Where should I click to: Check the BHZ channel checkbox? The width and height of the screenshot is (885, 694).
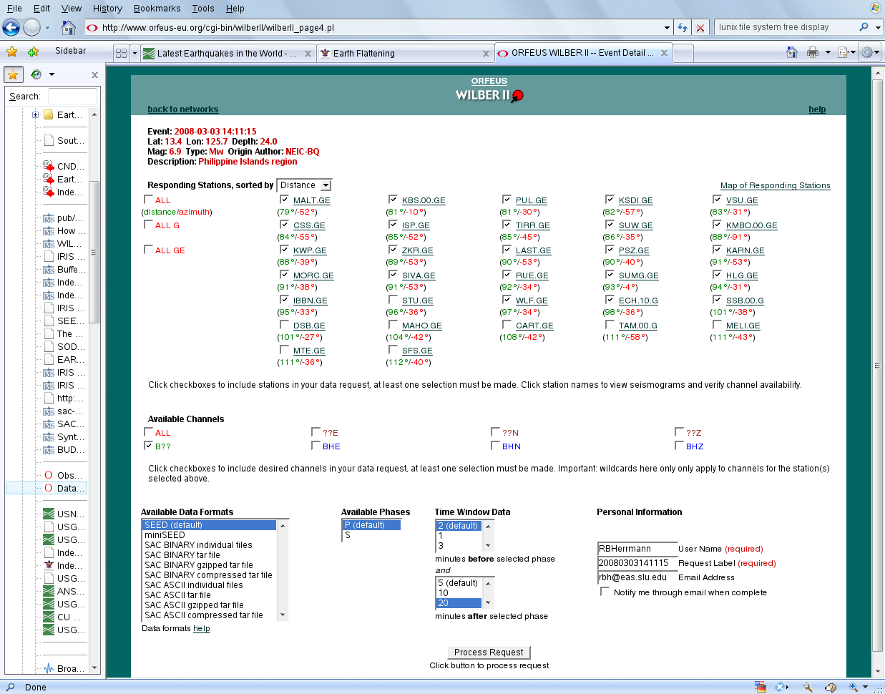click(679, 445)
